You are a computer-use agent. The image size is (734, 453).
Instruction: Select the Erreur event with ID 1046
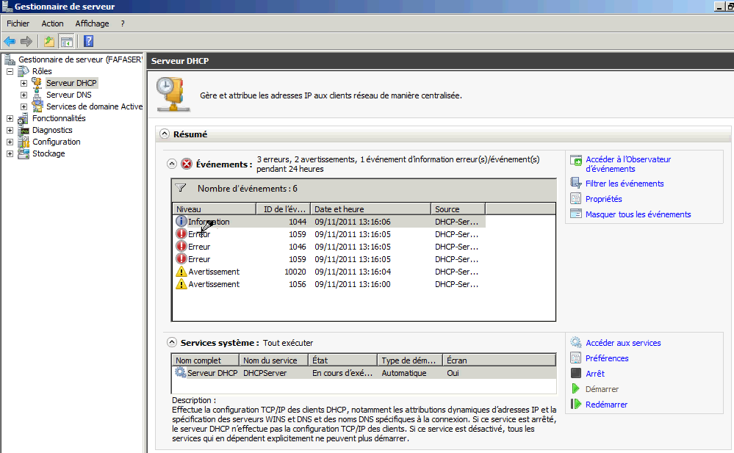pos(329,246)
